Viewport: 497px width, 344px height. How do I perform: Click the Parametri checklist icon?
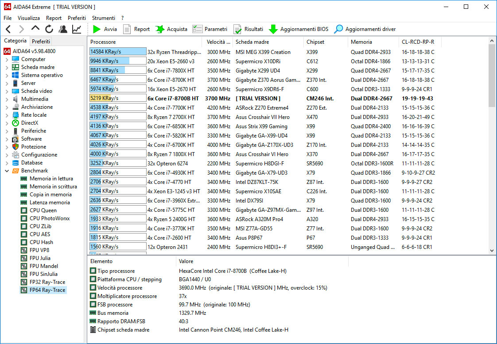pos(197,30)
